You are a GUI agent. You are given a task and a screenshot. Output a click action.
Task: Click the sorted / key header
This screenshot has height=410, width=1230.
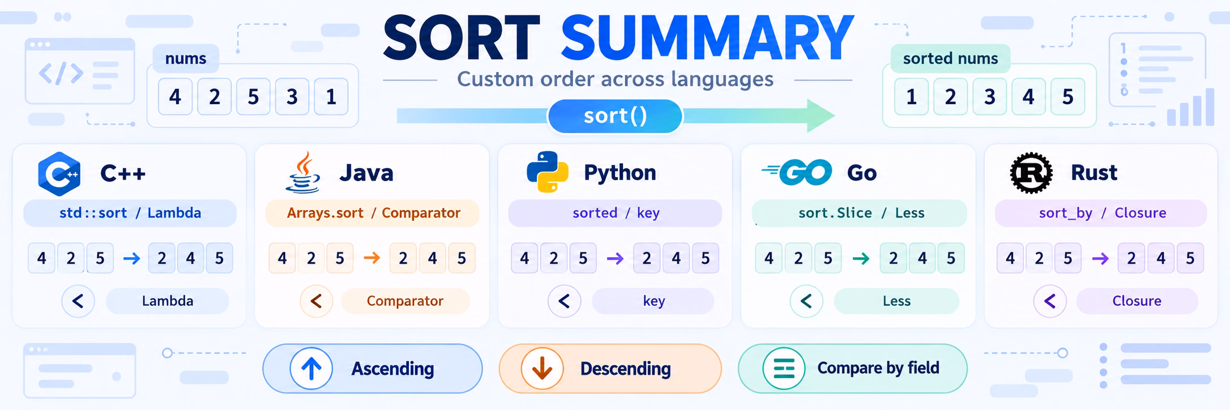point(615,213)
